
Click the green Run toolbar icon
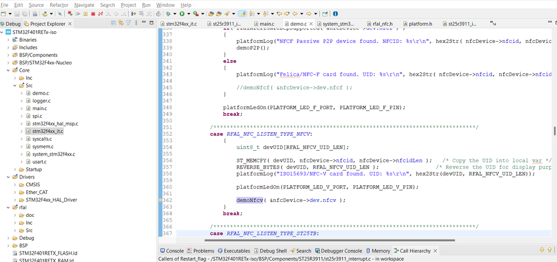(182, 13)
